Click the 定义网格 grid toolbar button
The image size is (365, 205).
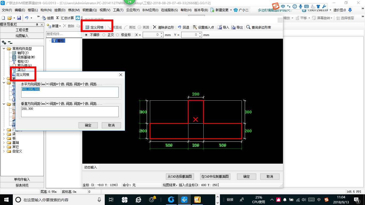[x=94, y=27]
